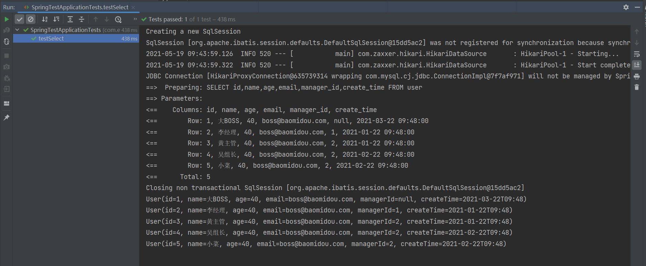Open test history clock icon
This screenshot has height=266, width=646.
(118, 19)
